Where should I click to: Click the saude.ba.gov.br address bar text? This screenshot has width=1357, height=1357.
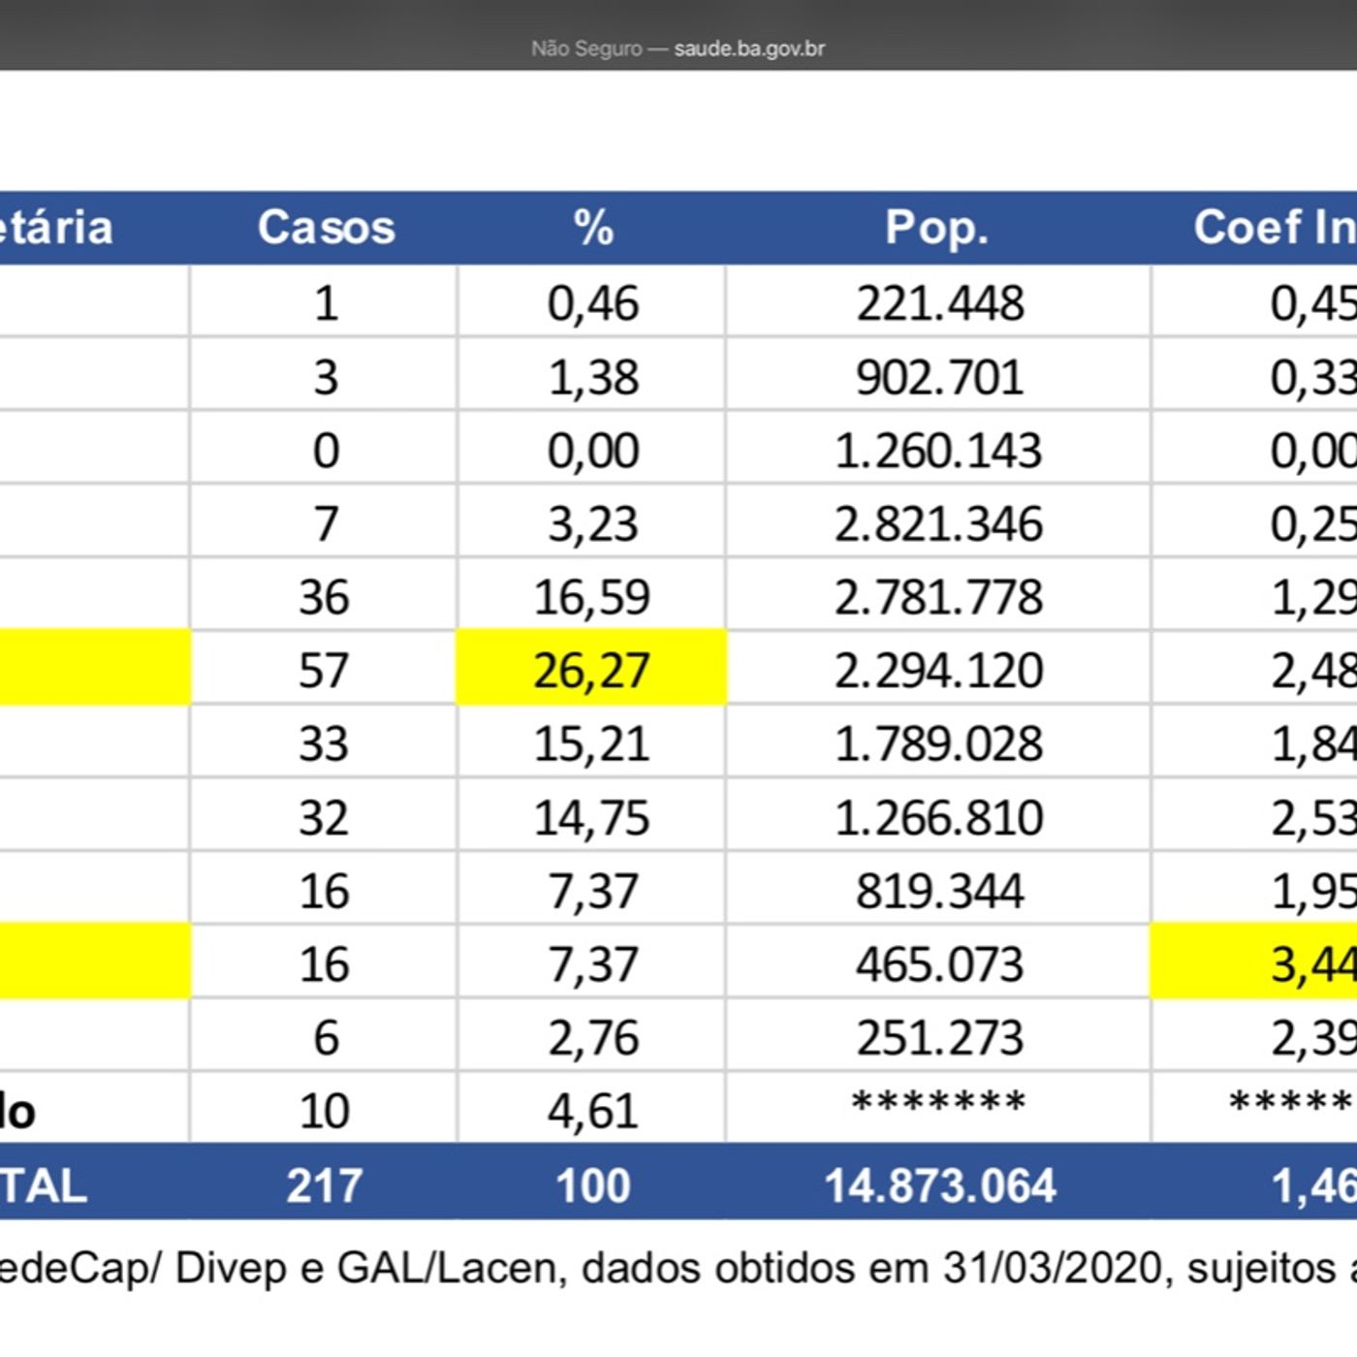pos(748,48)
